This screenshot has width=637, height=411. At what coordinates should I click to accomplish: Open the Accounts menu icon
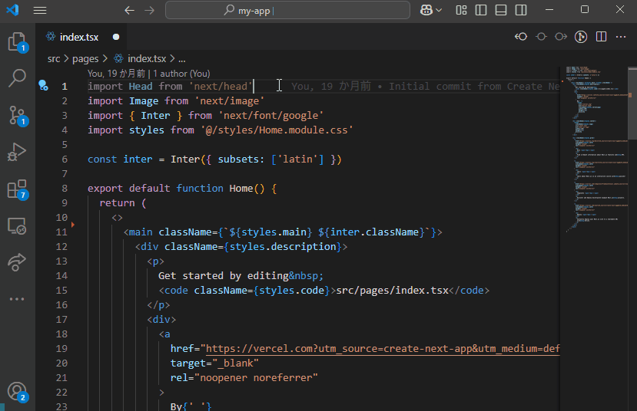coord(18,392)
